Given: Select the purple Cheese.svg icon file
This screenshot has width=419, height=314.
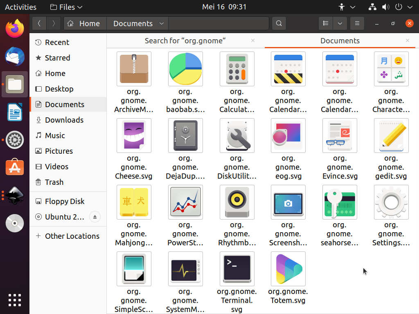Looking at the screenshot, I should coord(134,136).
